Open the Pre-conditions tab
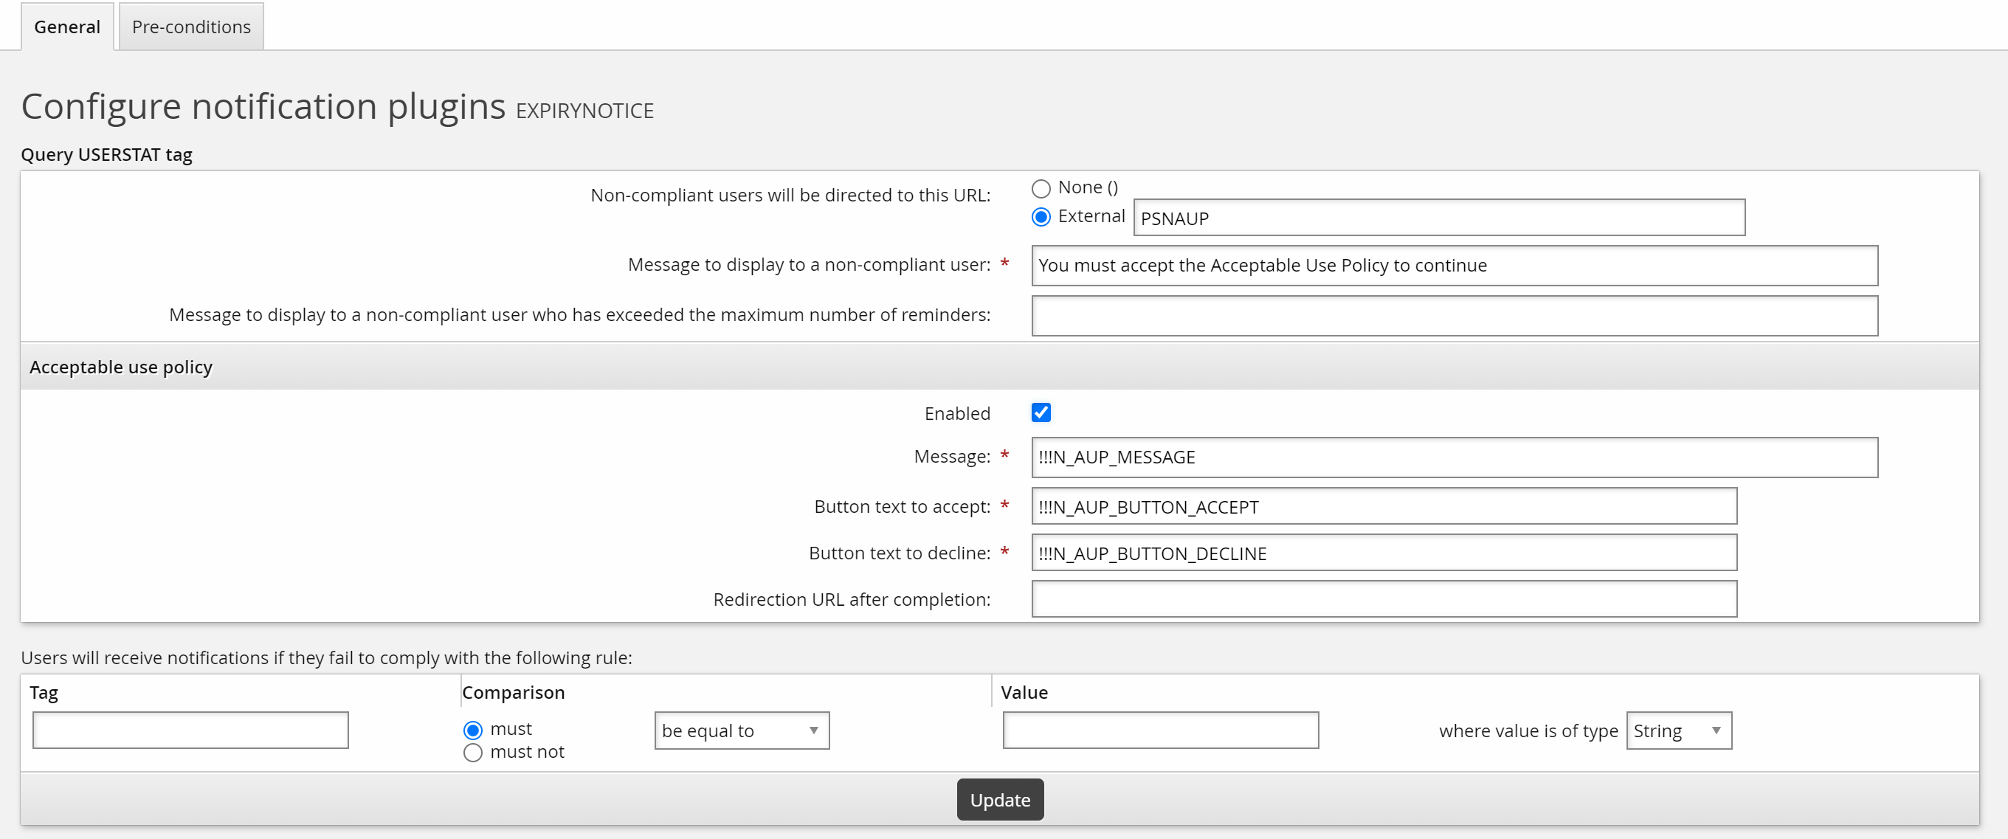This screenshot has height=839, width=2008. coord(191,27)
